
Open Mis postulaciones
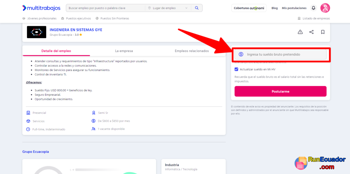click(x=294, y=8)
